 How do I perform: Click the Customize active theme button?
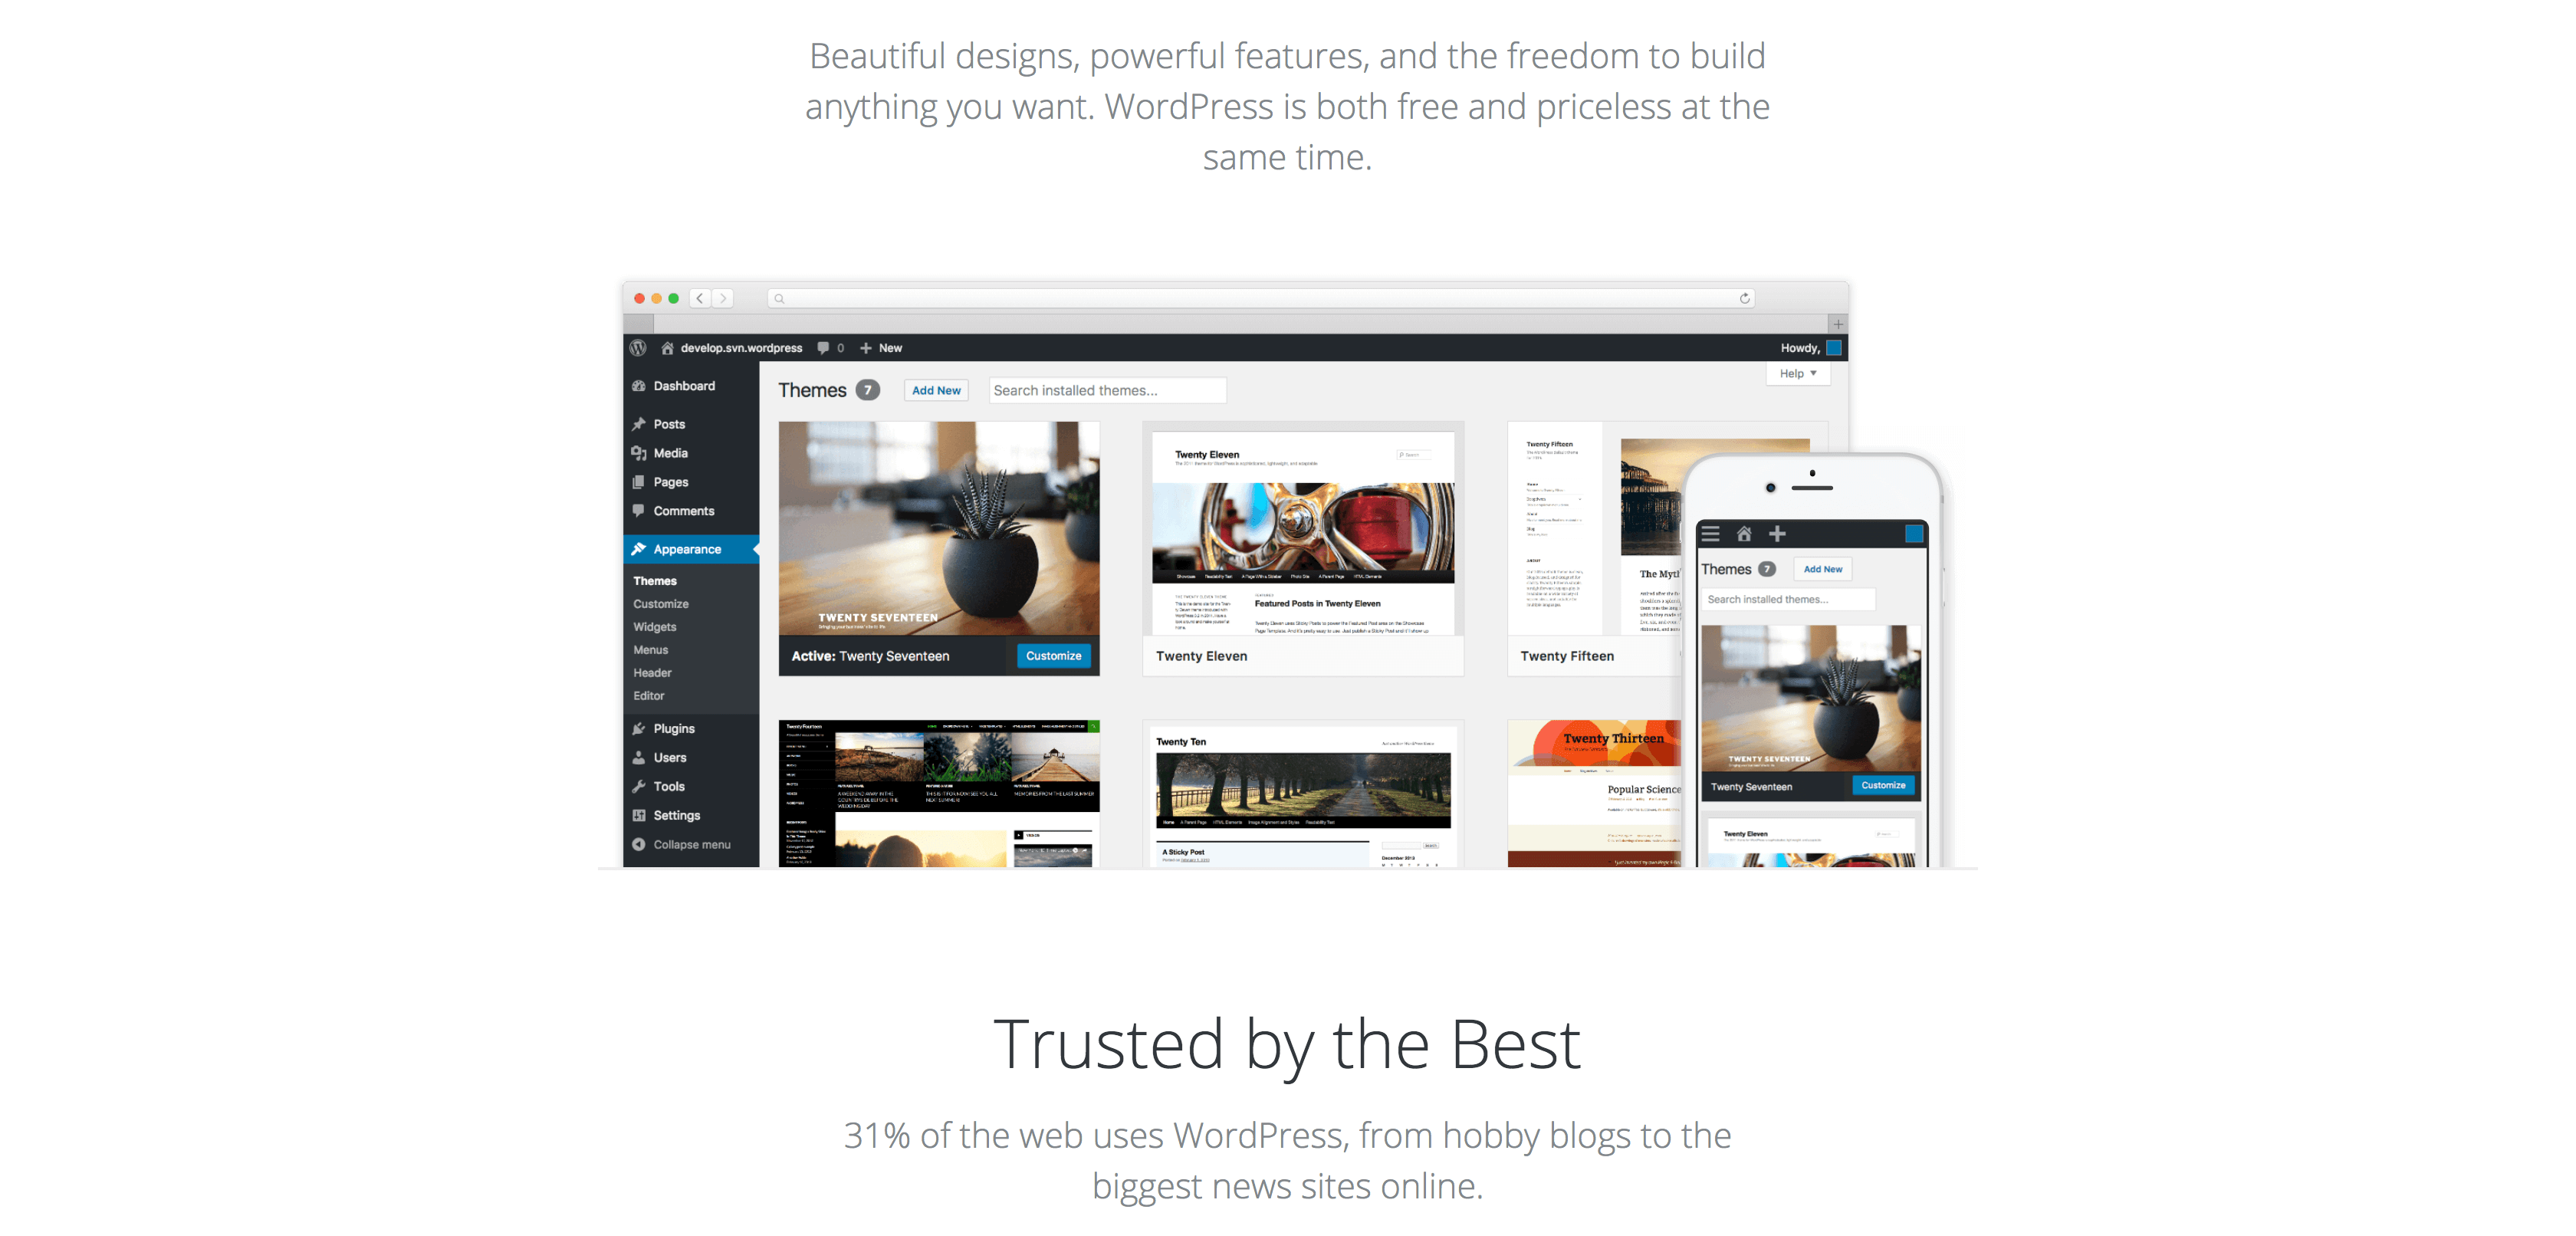[x=1053, y=654]
